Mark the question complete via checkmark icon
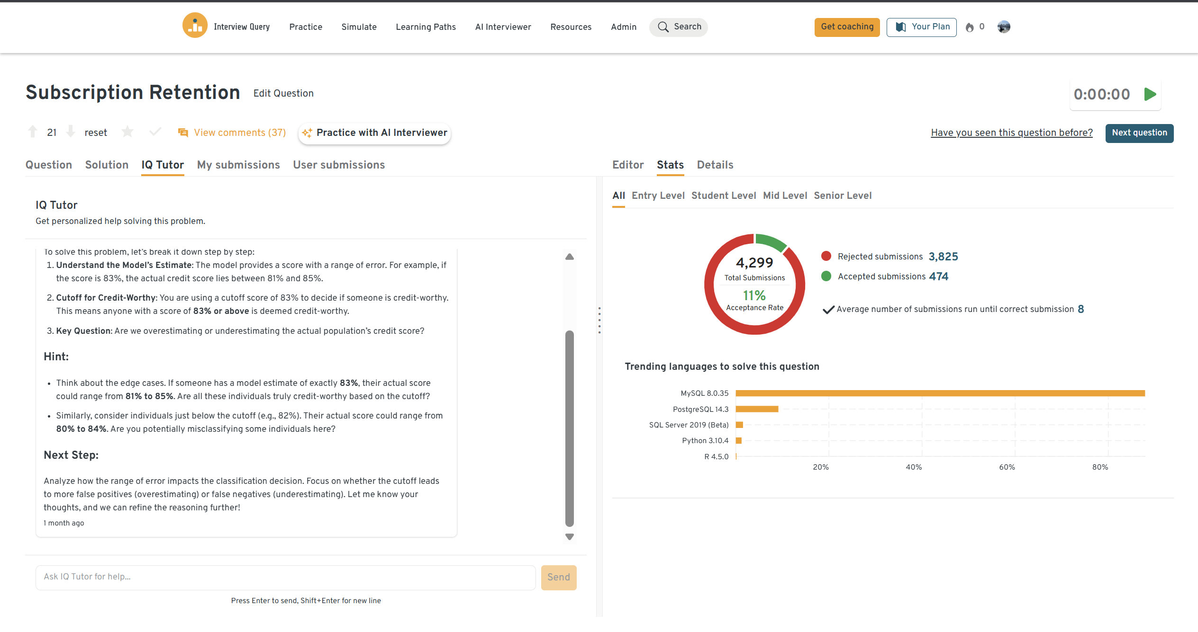The width and height of the screenshot is (1198, 632). click(155, 132)
